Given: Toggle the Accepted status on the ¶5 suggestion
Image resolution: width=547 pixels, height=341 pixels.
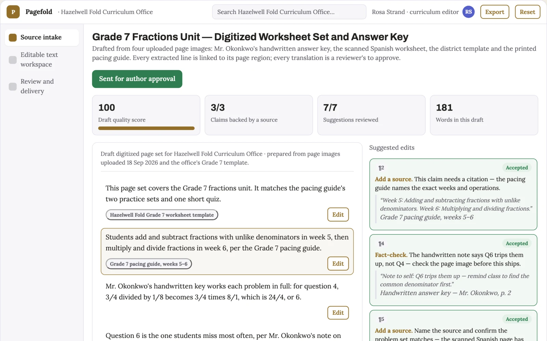Looking at the screenshot, I should pos(517,319).
